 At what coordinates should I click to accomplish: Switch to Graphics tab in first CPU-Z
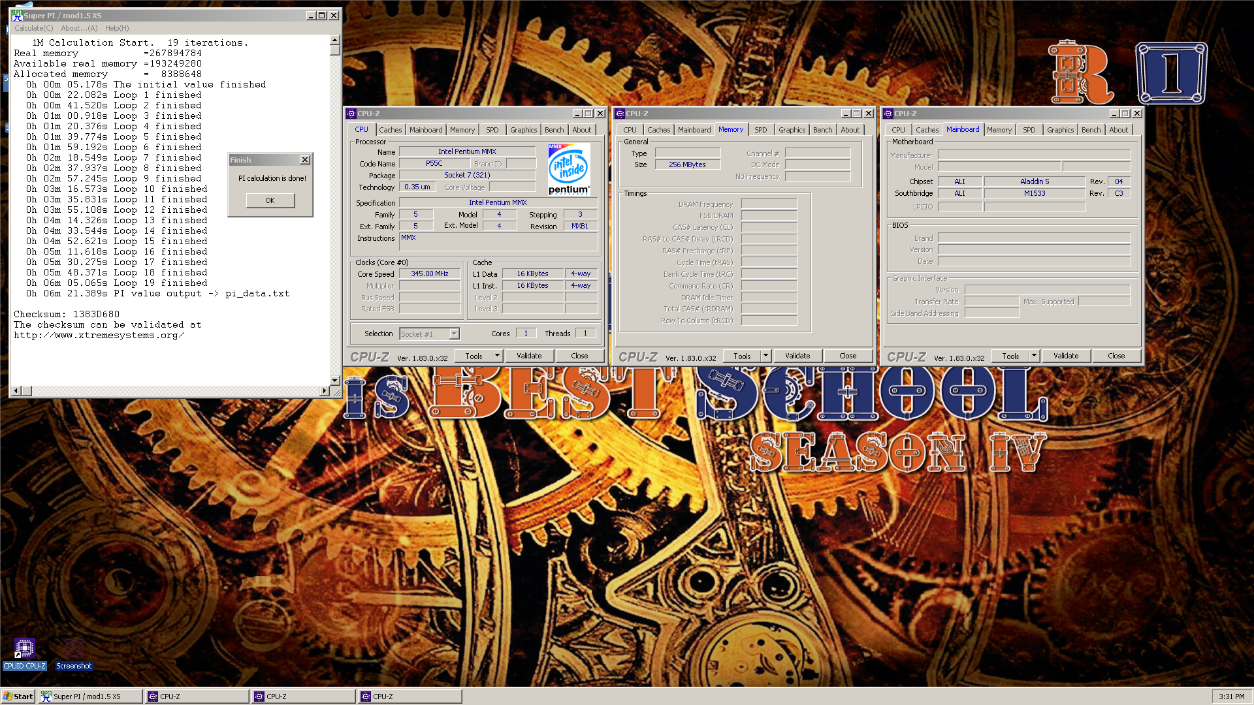(x=524, y=130)
